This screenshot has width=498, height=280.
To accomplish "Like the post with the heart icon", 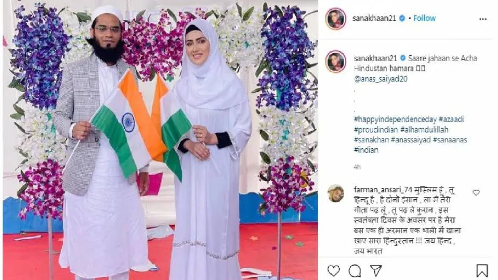I will click(x=333, y=271).
